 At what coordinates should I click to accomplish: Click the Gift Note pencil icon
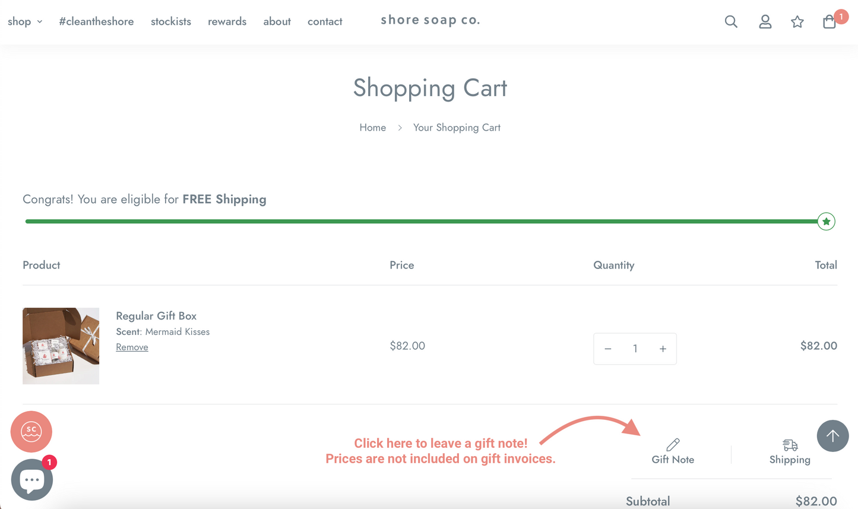tap(673, 444)
